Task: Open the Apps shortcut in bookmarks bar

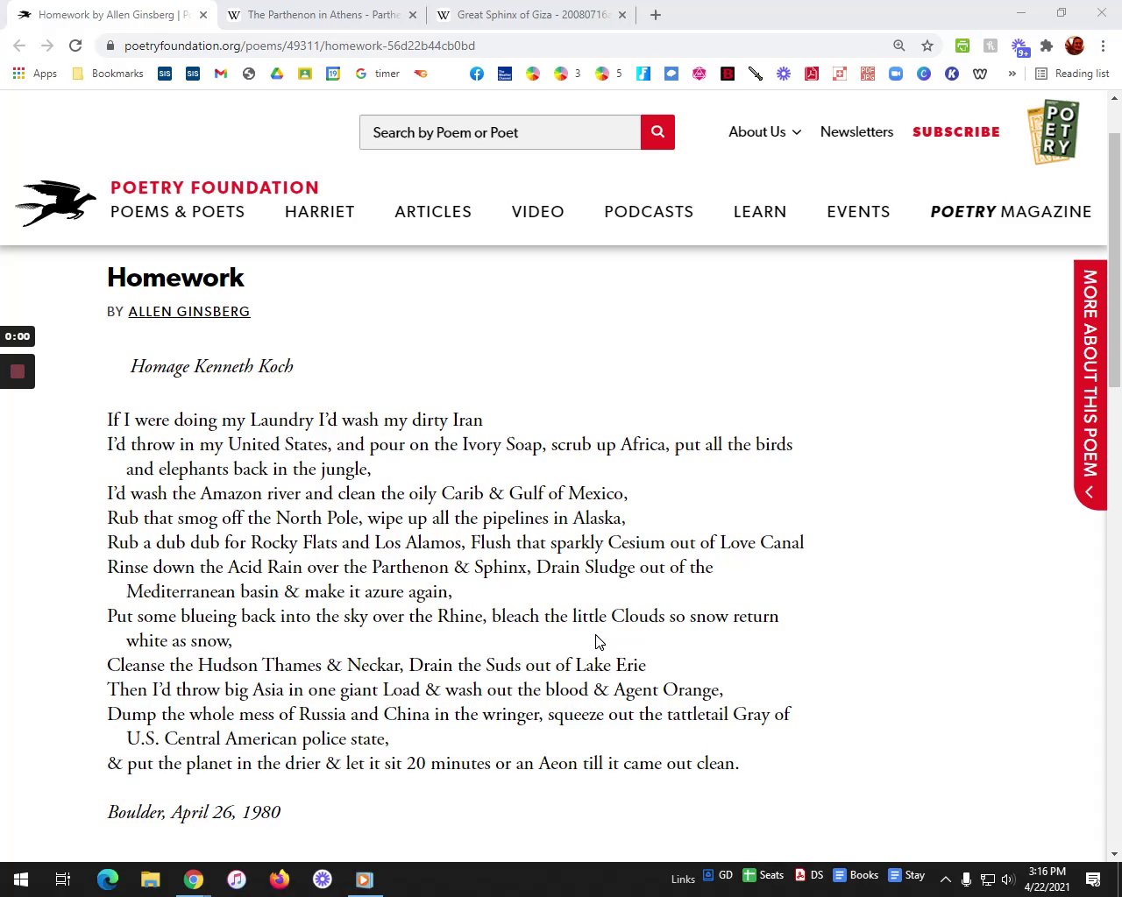Action: pyautogui.click(x=35, y=74)
